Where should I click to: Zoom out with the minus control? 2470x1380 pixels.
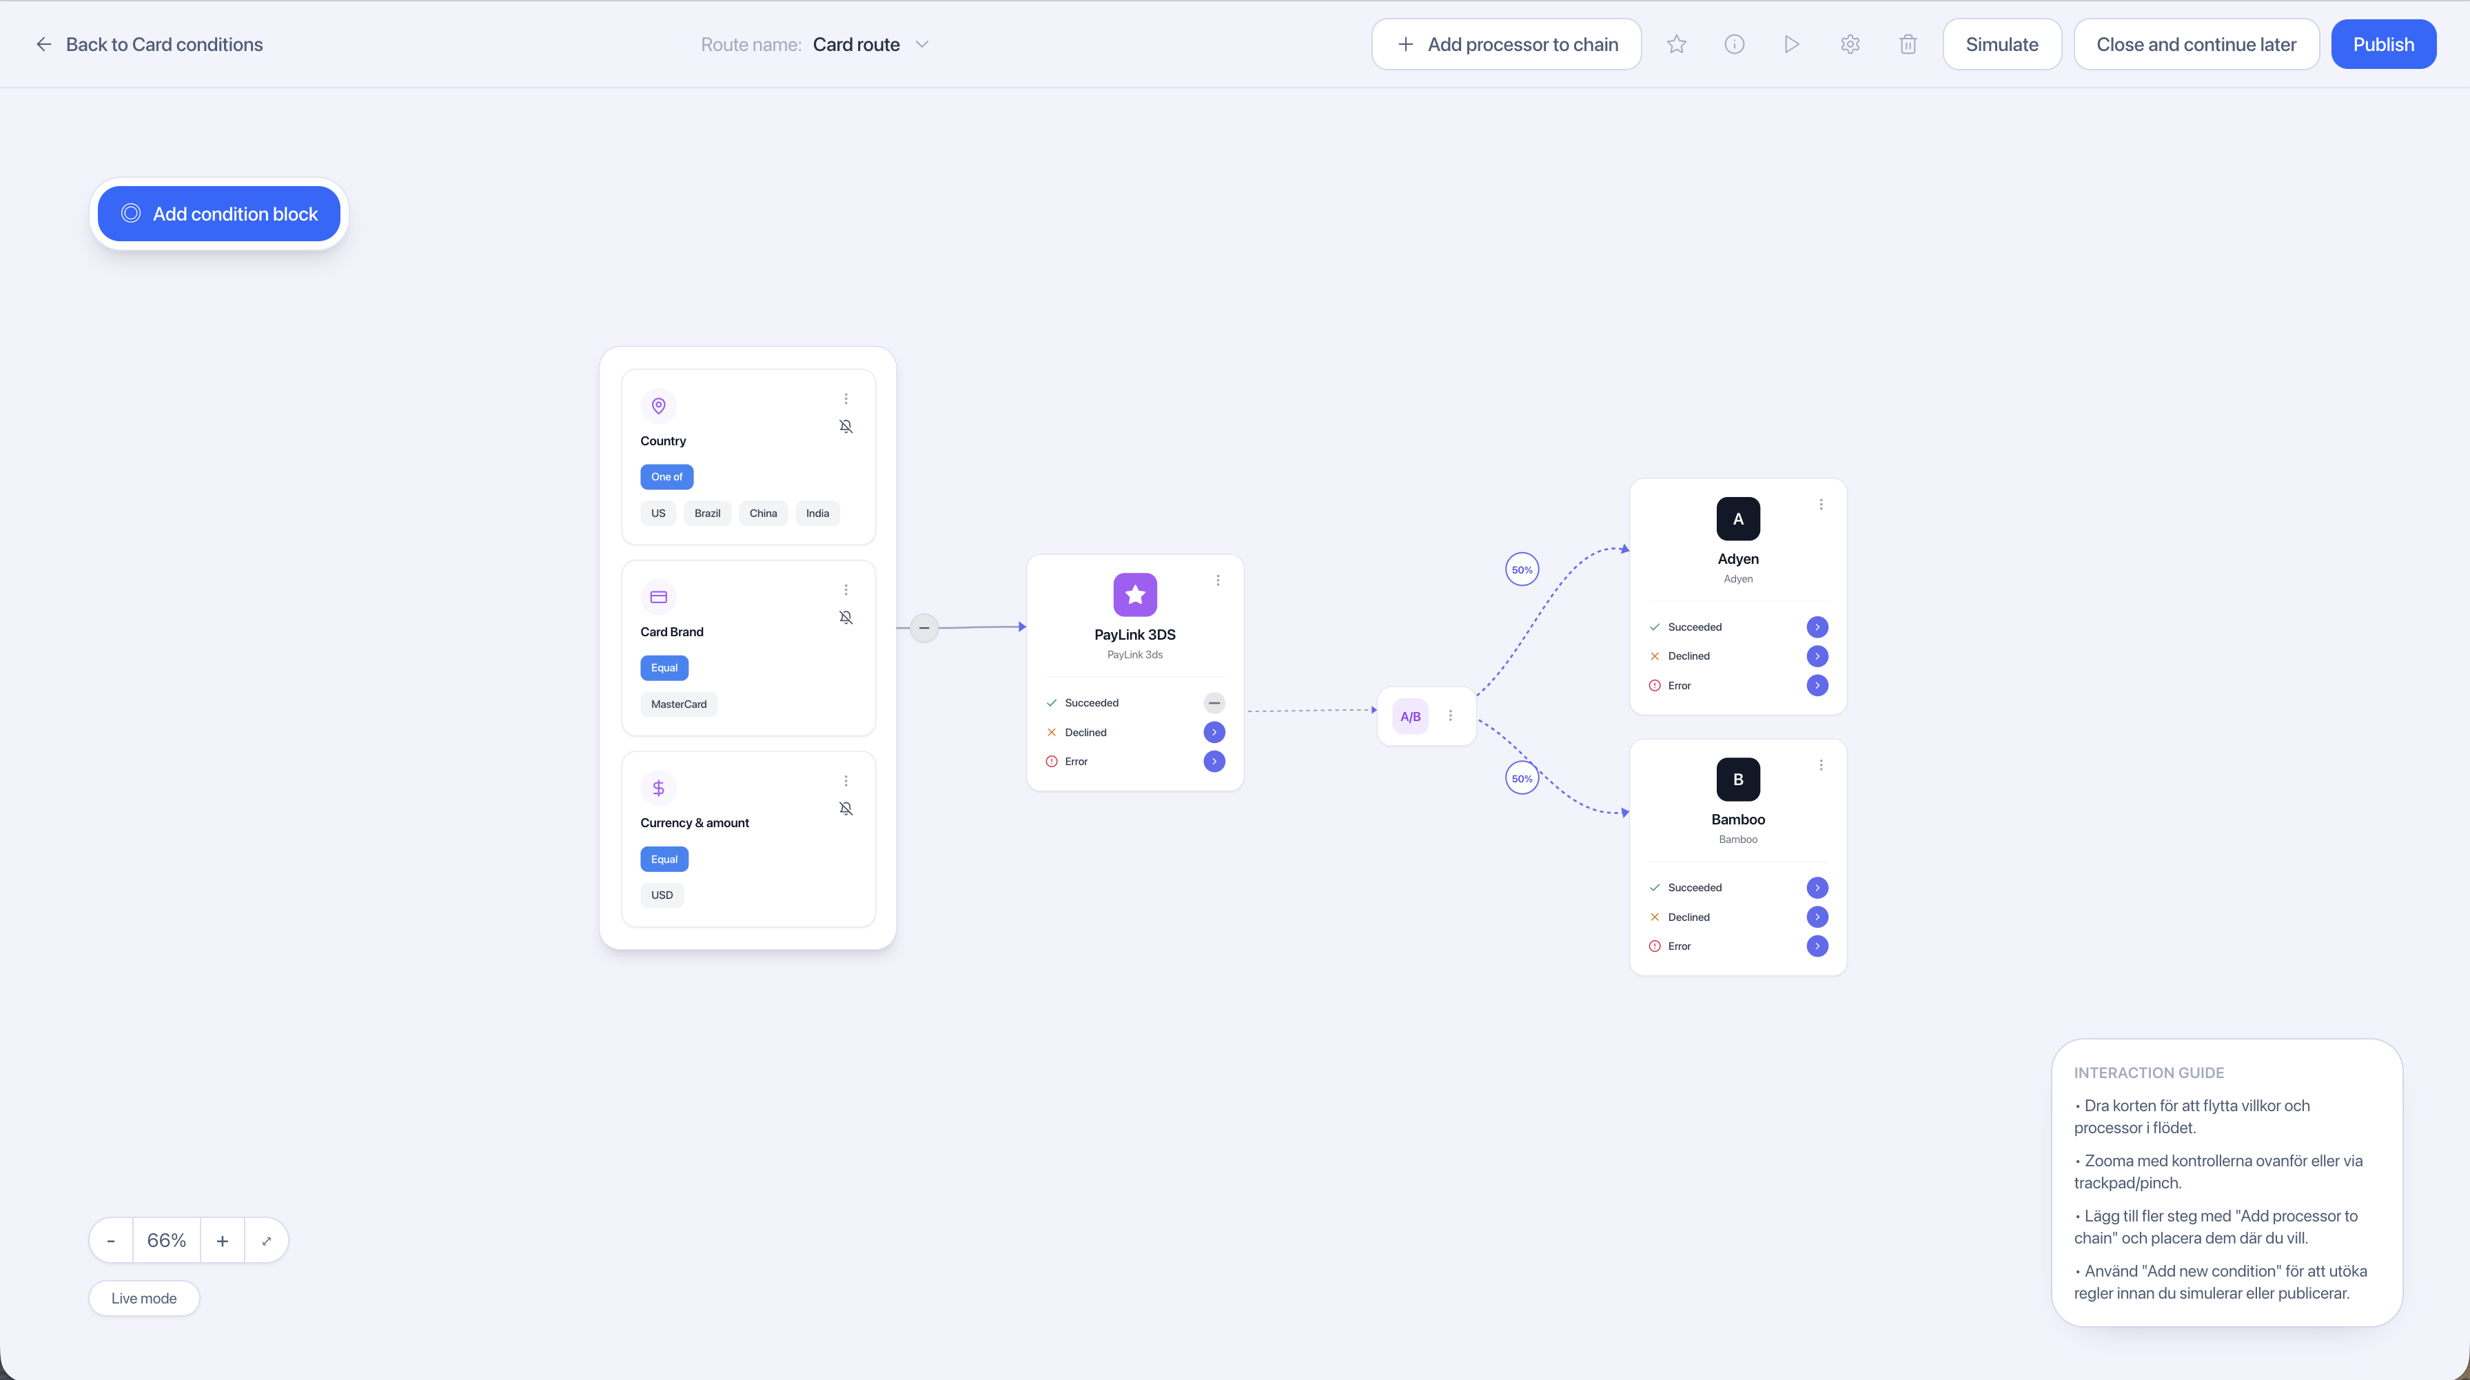coord(111,1241)
